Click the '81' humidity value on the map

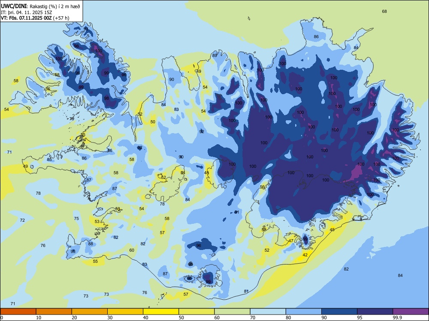coord(246,291)
